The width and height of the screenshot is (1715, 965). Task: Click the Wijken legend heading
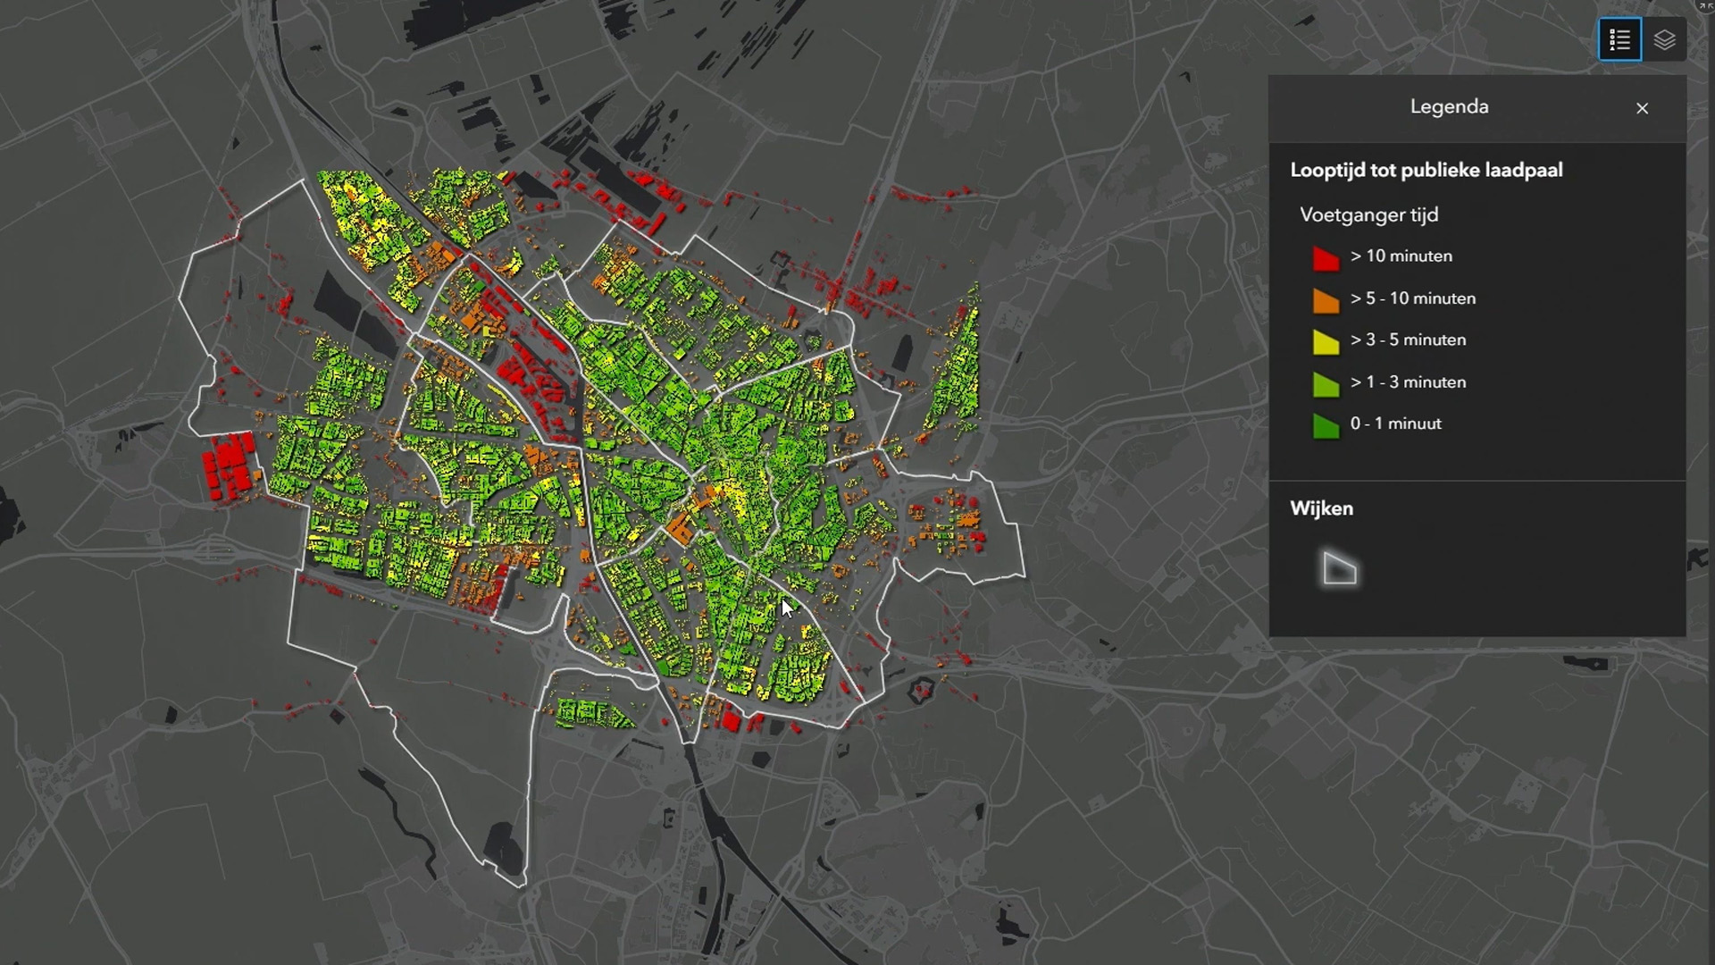tap(1321, 508)
